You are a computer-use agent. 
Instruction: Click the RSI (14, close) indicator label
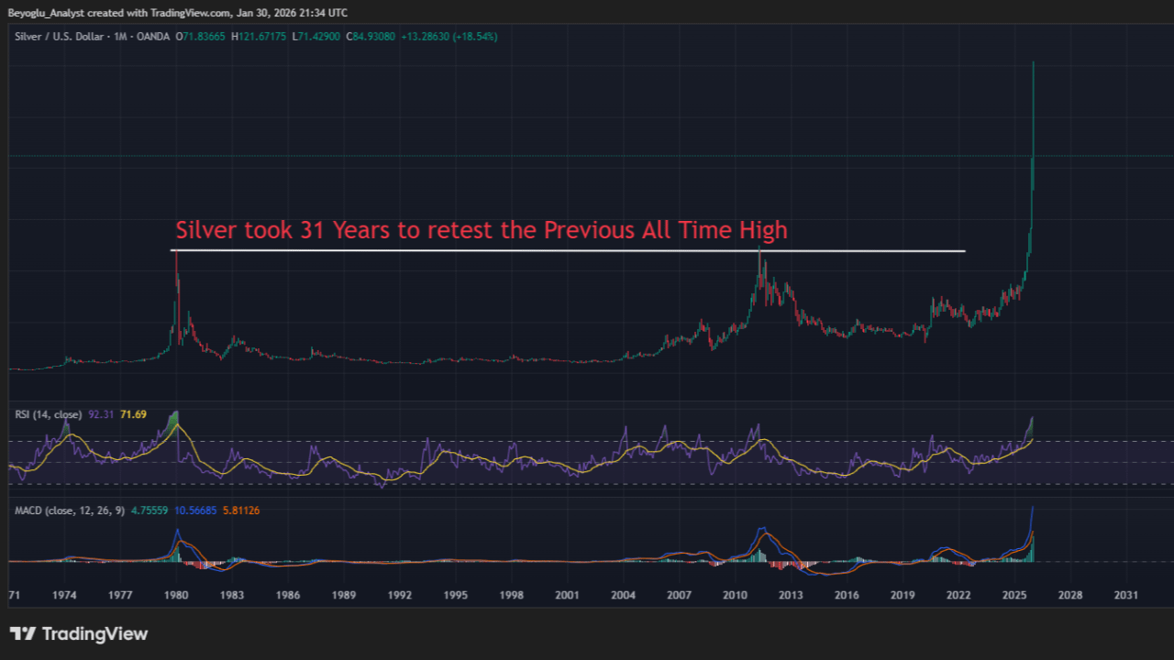[49, 414]
